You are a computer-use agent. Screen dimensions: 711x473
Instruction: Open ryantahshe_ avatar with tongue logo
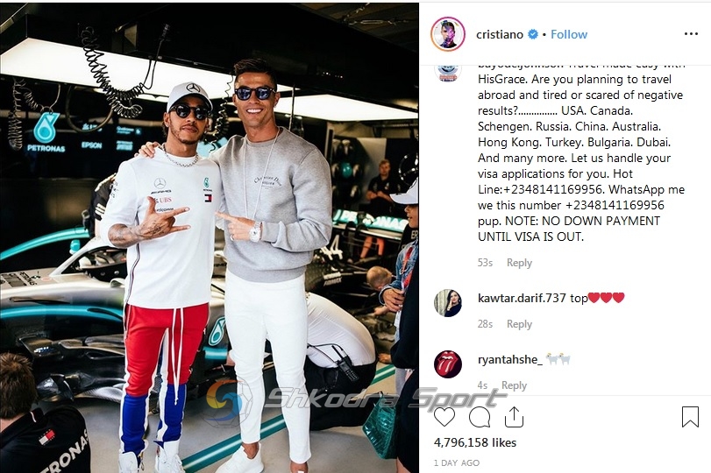coord(447,364)
